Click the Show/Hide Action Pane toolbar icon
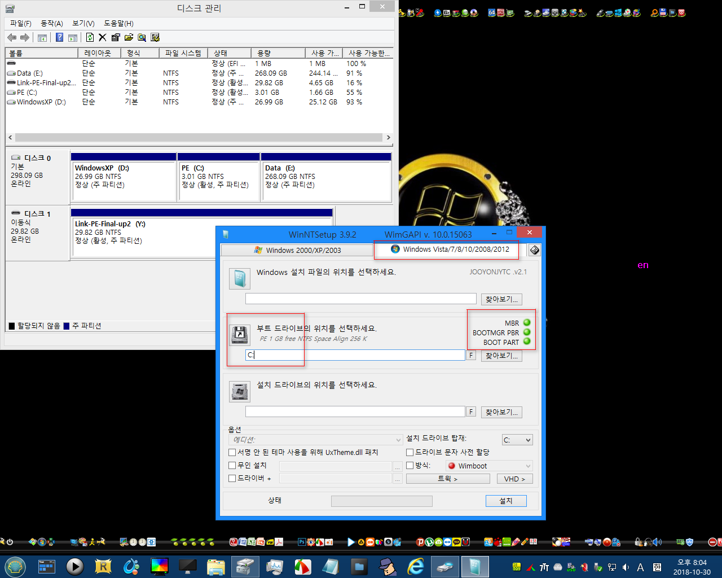The width and height of the screenshot is (722, 578). coord(73,38)
